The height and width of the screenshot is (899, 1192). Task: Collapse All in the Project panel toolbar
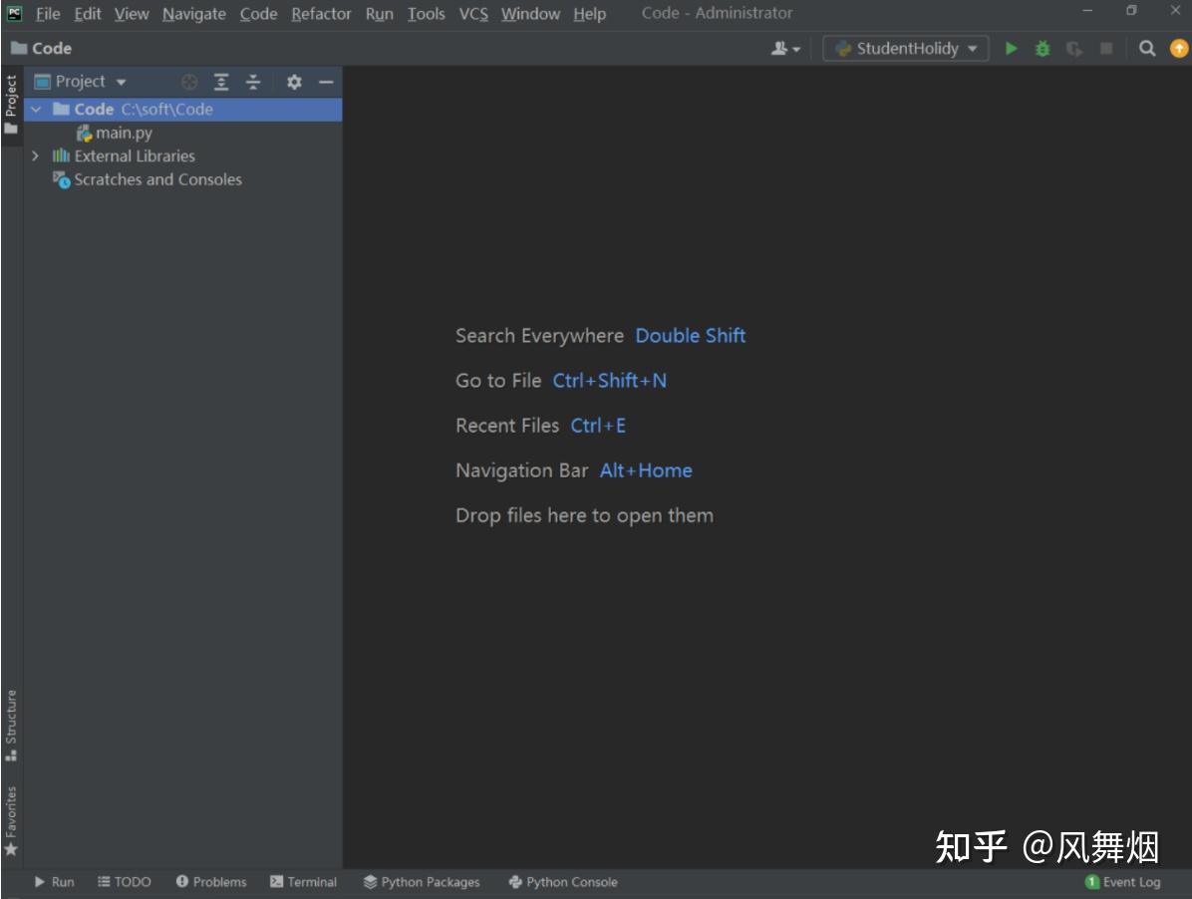[253, 82]
